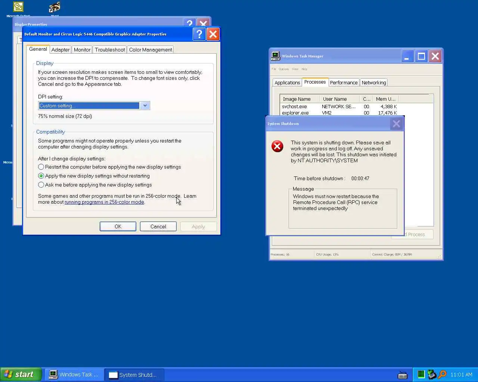Click the network computers tray icon
This screenshot has width=478, height=382.
click(432, 374)
